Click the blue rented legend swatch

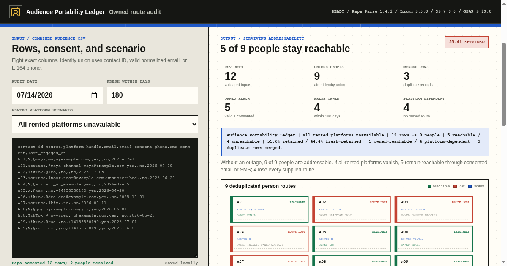point(470,186)
